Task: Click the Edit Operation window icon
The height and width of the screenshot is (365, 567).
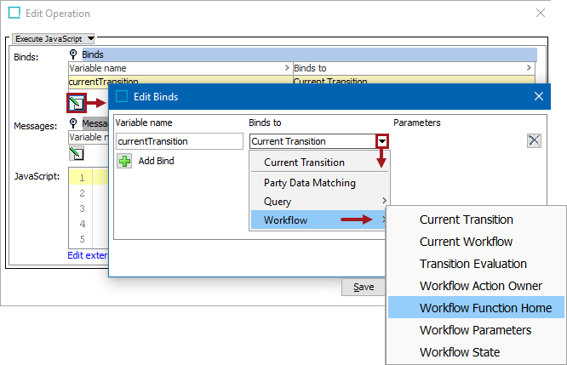Action: tap(14, 14)
